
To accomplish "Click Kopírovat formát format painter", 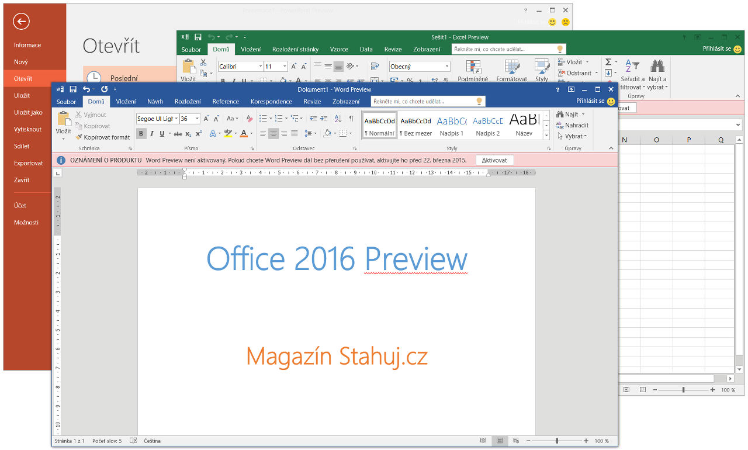I will 103,137.
